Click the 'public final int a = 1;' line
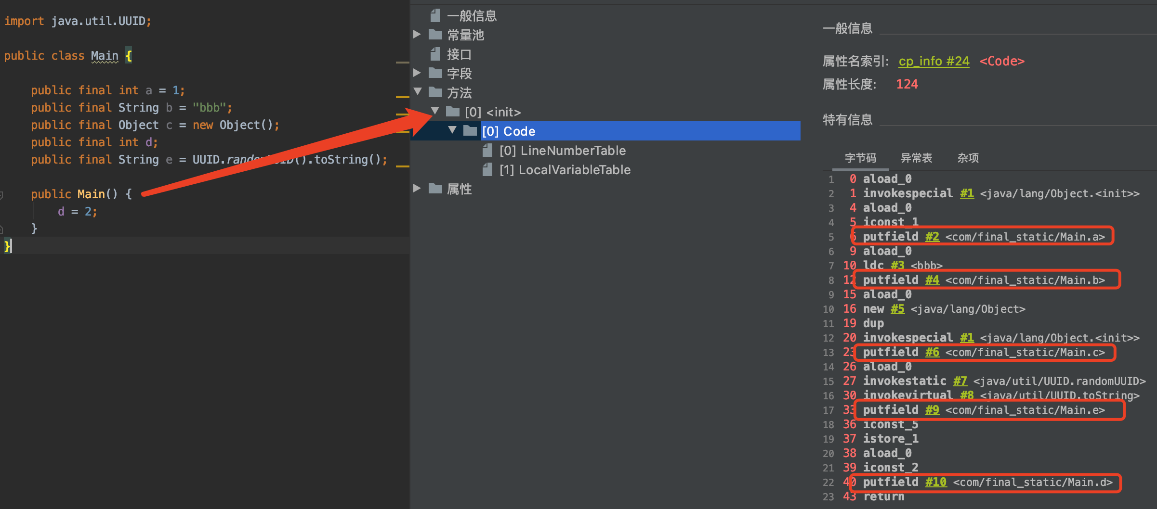The width and height of the screenshot is (1157, 509). (108, 90)
